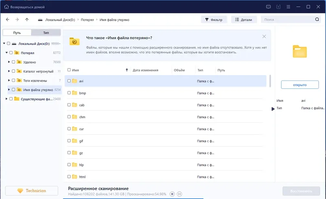Navigate back with the left arrow
This screenshot has height=199, width=326.
(x=7, y=20)
